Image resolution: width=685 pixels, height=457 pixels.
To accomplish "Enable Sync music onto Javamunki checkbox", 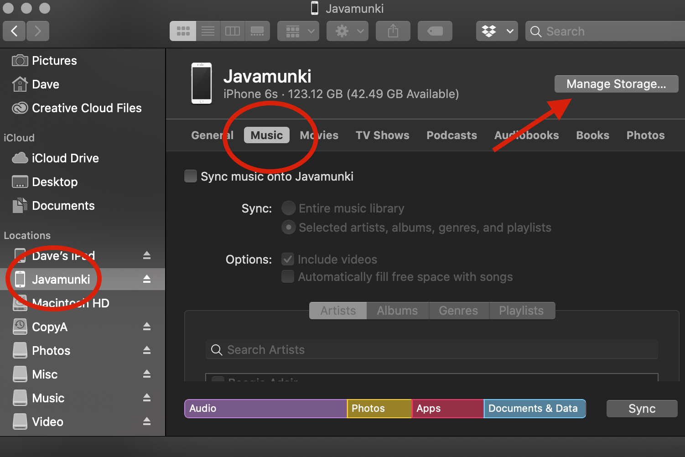I will coord(191,176).
